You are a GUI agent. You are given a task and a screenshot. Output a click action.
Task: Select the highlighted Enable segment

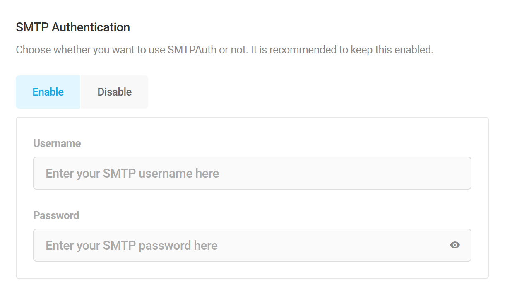pos(48,92)
